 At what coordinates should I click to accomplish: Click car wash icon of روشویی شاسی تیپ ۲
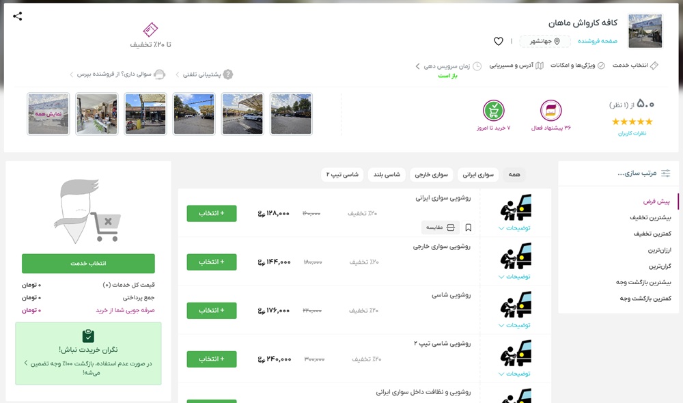click(516, 353)
